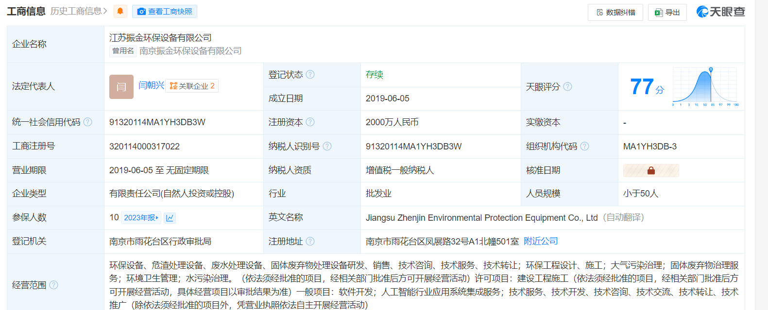Image resolution: width=768 pixels, height=310 pixels.
Task: Click industry value 批发业
Action: point(378,194)
